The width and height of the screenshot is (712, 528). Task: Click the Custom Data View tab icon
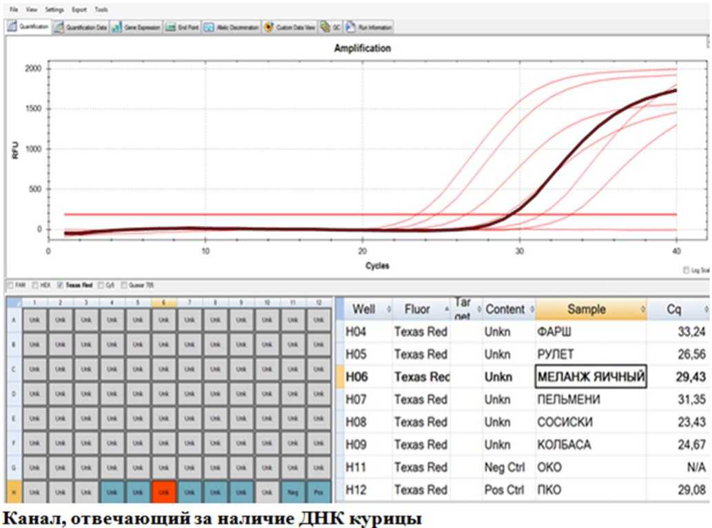tap(269, 28)
